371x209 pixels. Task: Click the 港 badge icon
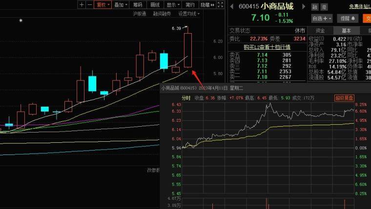[x=324, y=7]
